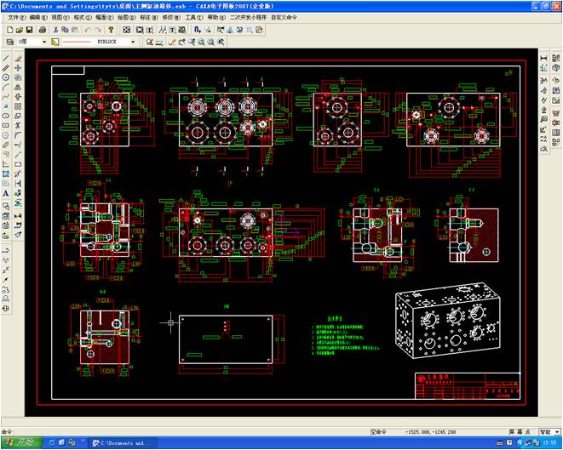Click the Show All zoom icon
563x450 pixels.
click(x=210, y=42)
